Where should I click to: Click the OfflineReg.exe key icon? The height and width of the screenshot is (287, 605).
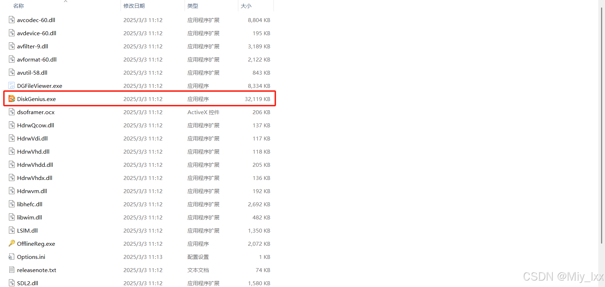12,244
